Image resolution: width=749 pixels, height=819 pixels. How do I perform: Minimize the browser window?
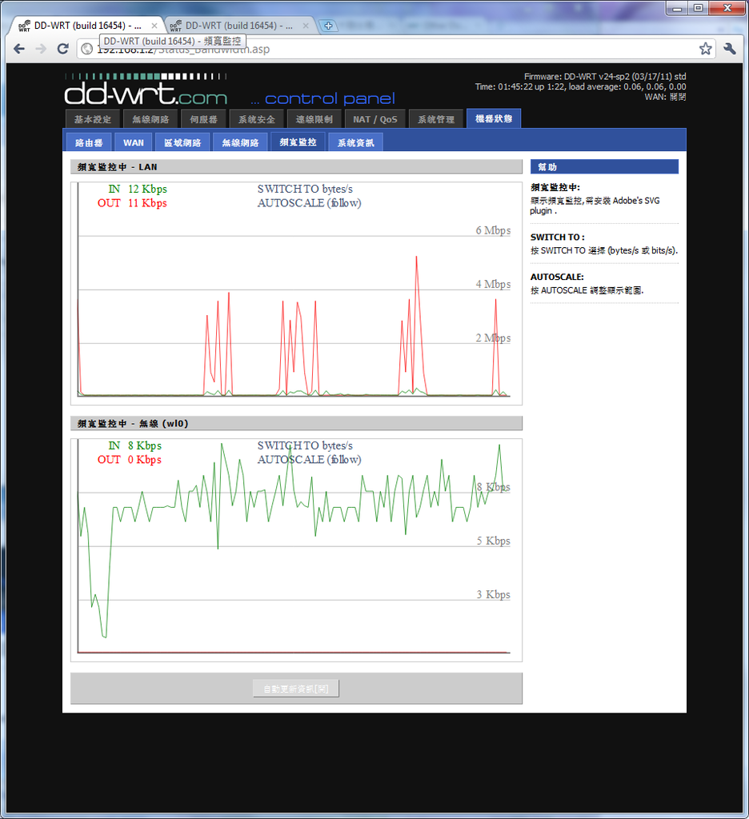pyautogui.click(x=678, y=8)
